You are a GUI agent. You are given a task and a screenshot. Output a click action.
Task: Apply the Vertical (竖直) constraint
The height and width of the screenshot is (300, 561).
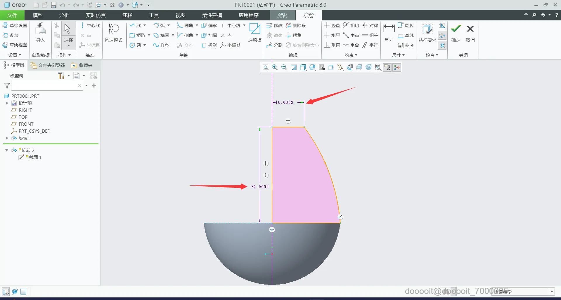click(x=332, y=26)
